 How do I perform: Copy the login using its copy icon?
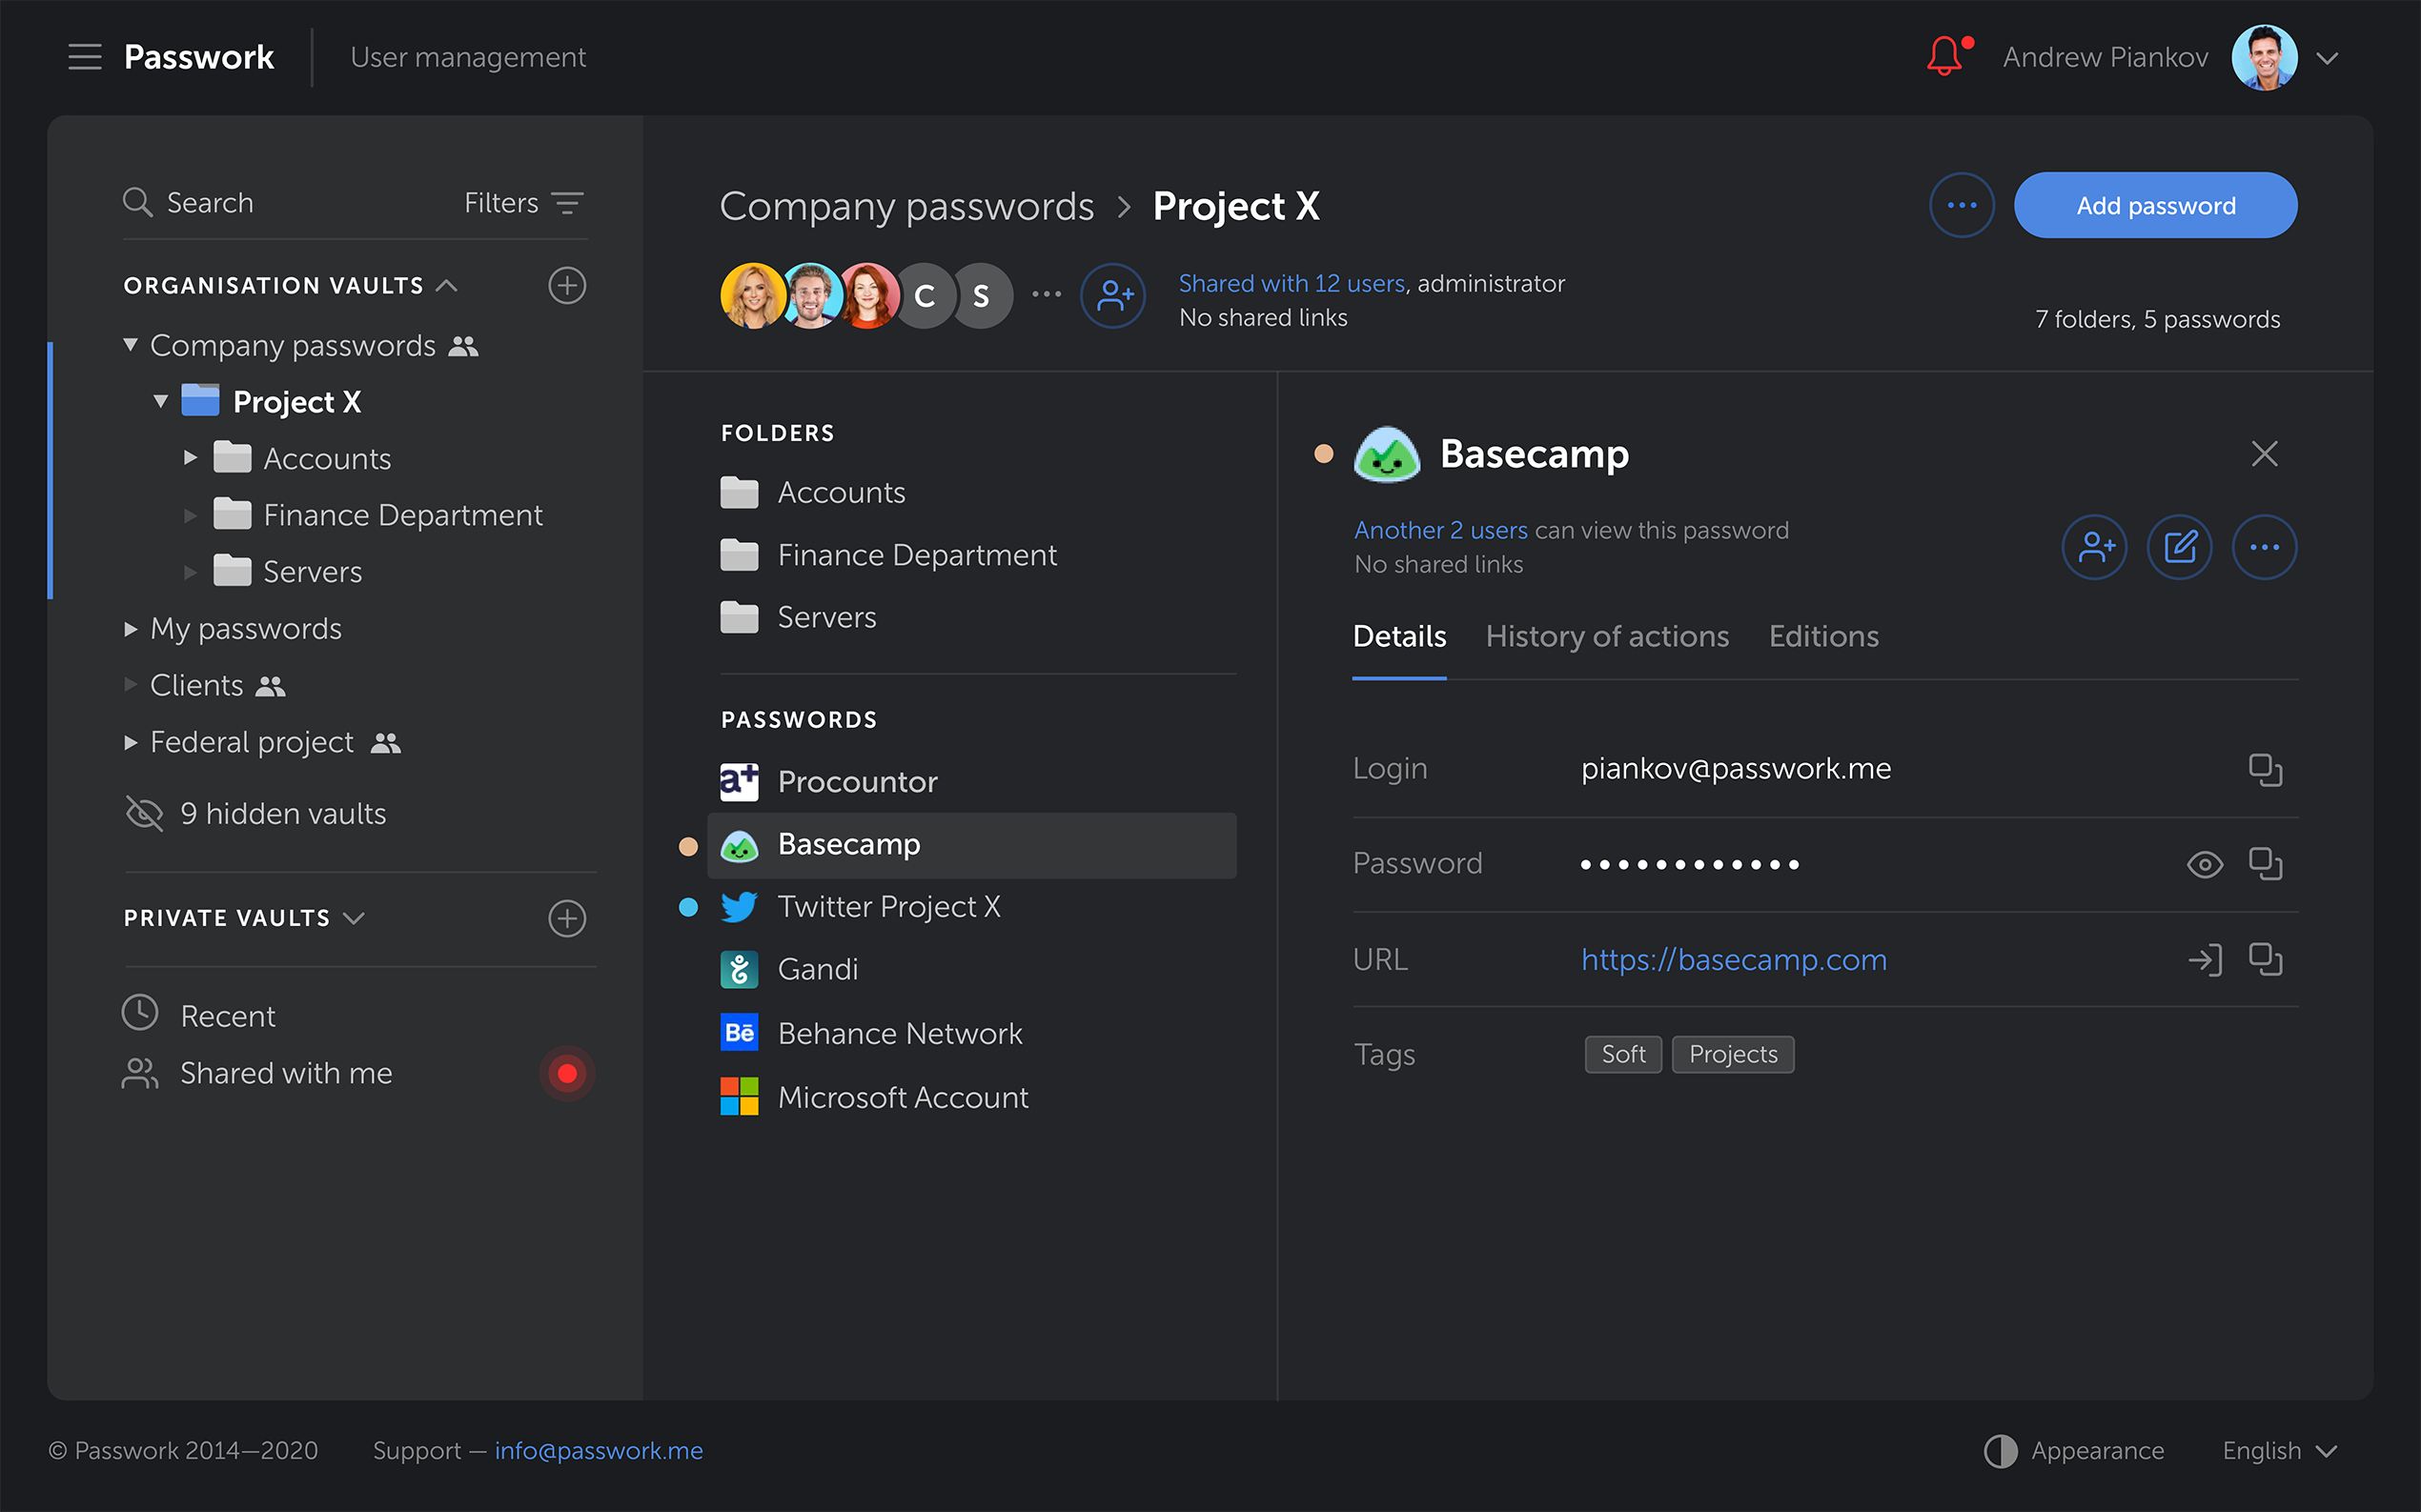(2265, 769)
